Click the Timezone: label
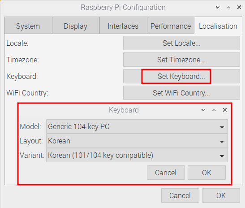 (22, 60)
